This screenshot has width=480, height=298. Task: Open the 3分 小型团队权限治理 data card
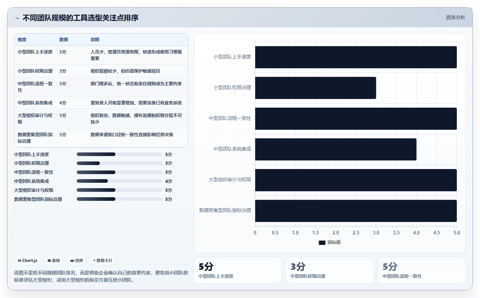[330, 270]
